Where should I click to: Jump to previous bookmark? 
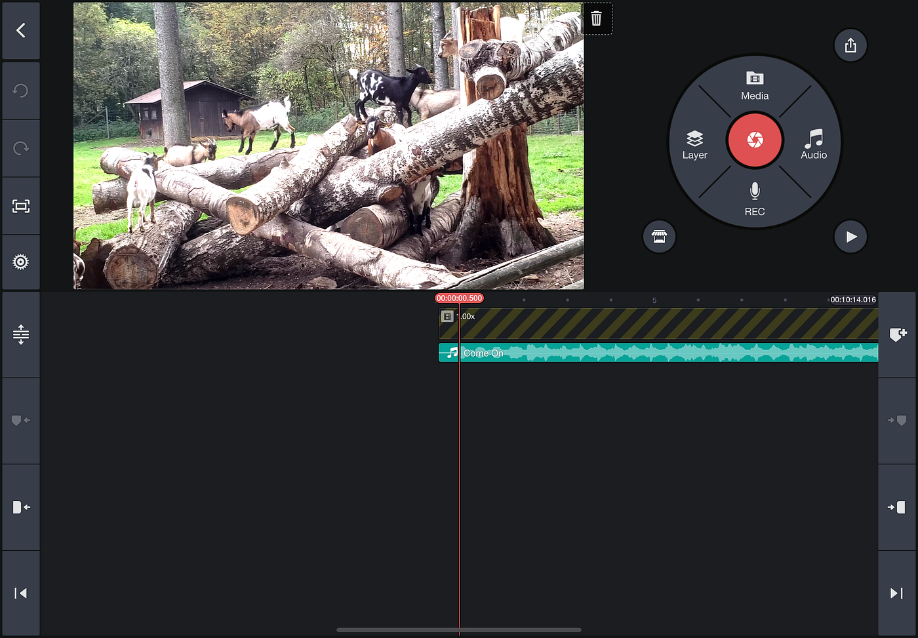[21, 420]
